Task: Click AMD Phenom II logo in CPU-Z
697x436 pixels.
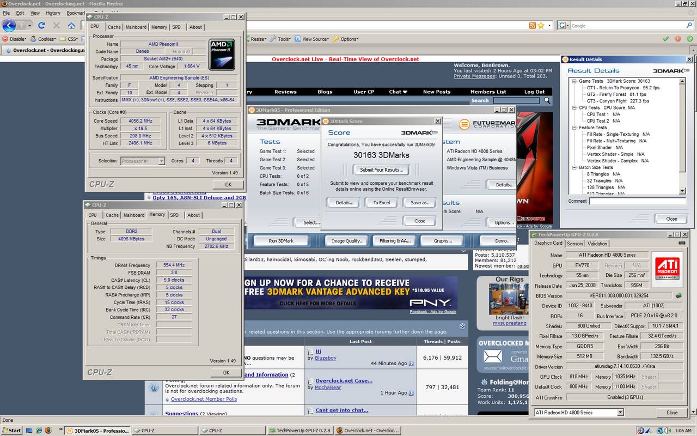Action: pyautogui.click(x=222, y=55)
